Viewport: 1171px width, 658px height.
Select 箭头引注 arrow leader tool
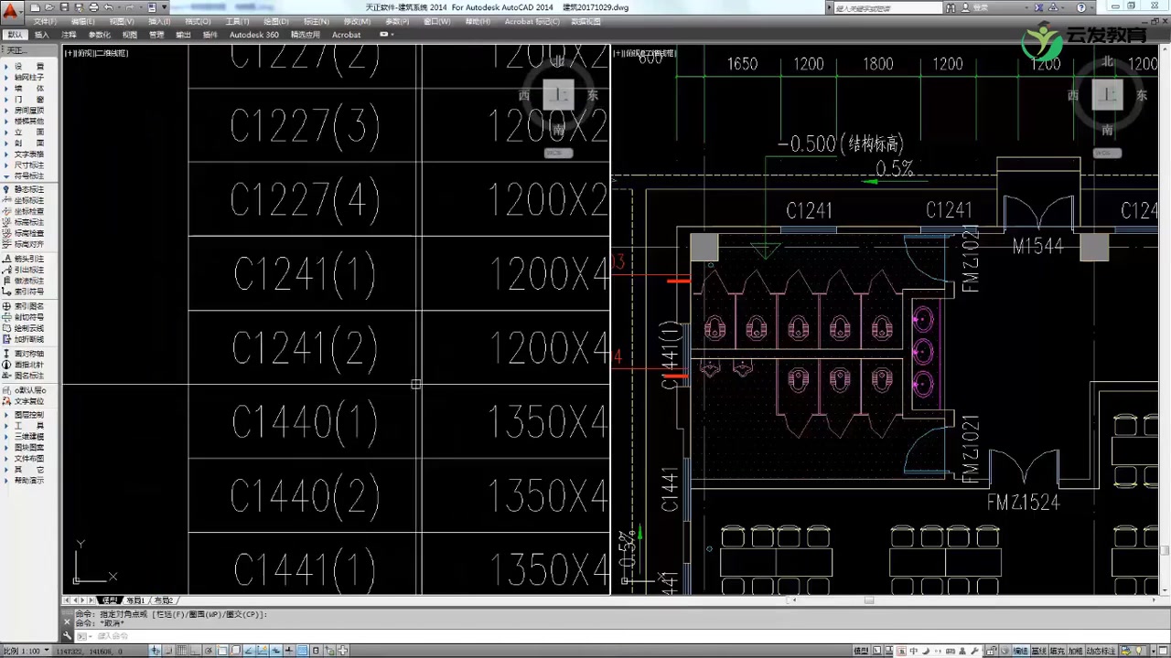[24, 259]
